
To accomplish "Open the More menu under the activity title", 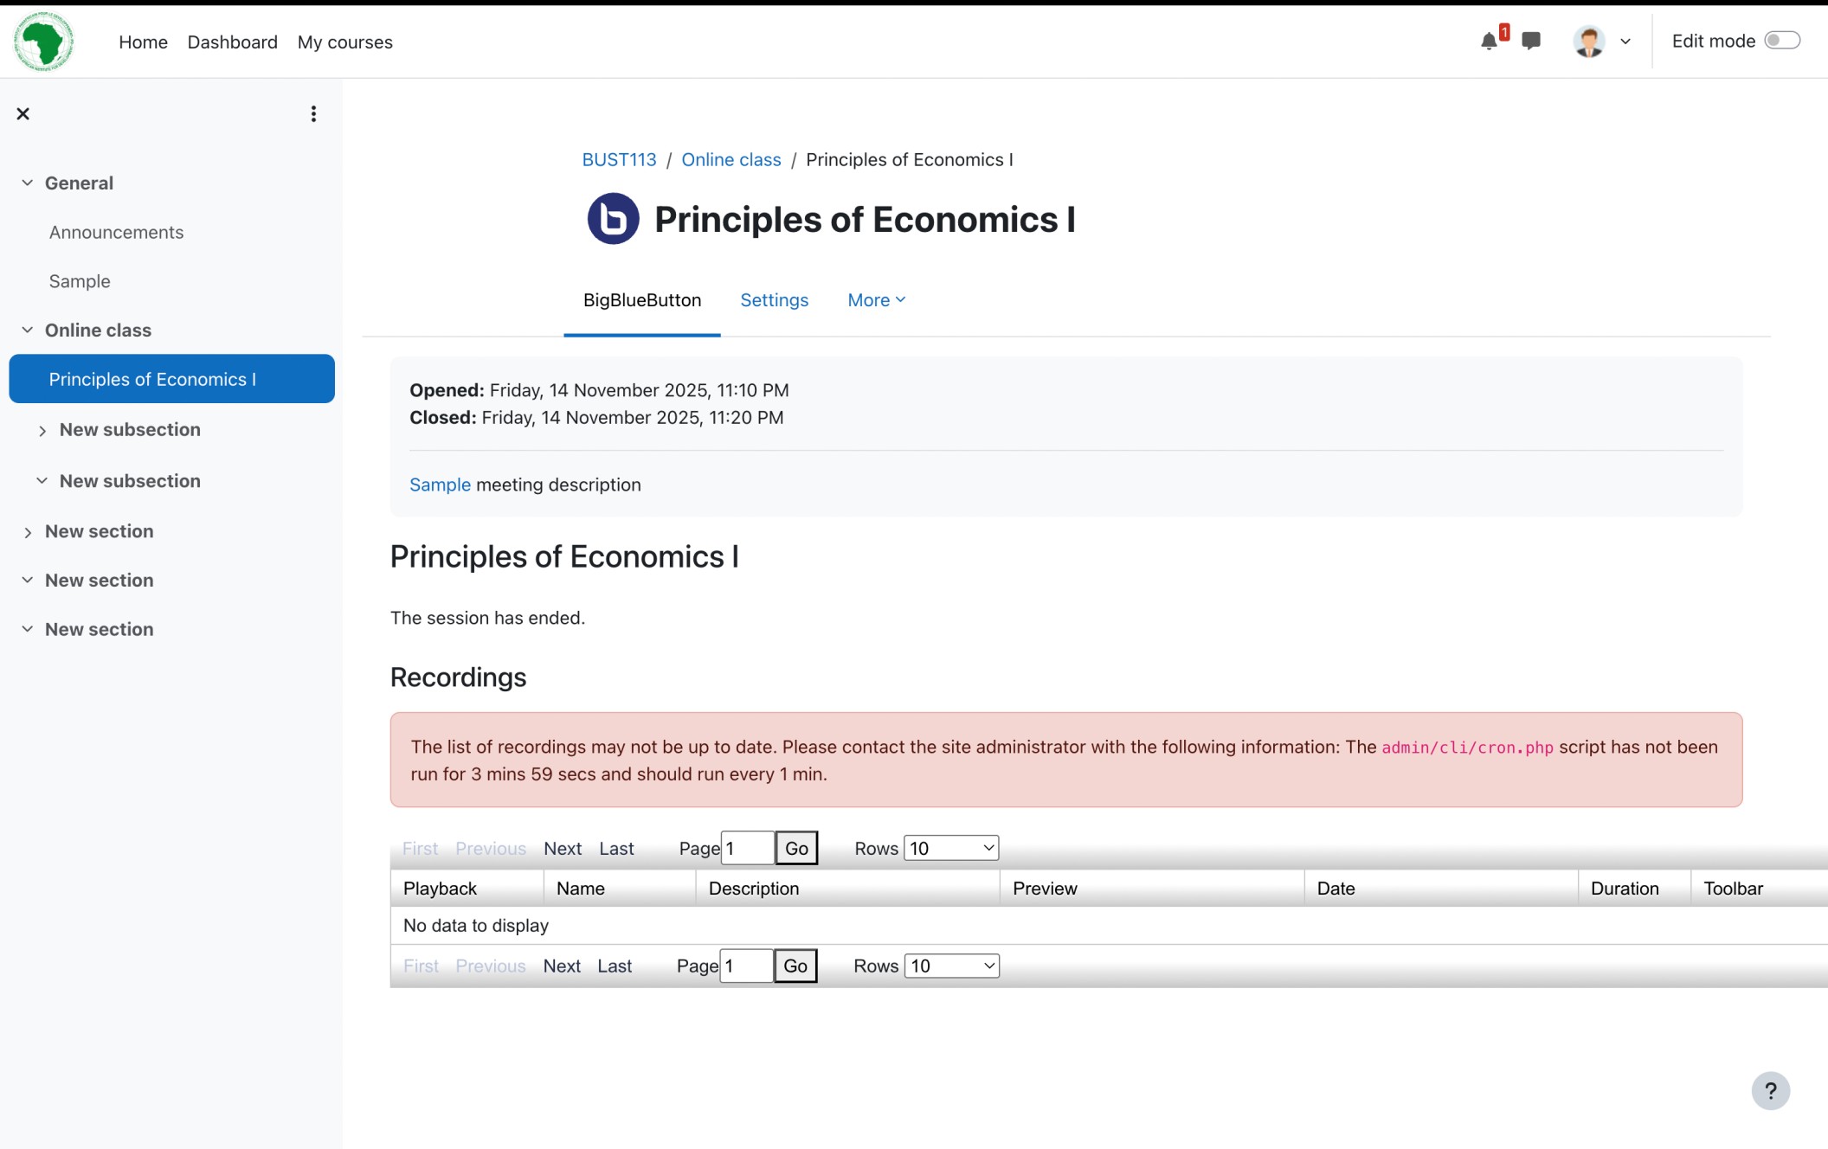I will (875, 299).
